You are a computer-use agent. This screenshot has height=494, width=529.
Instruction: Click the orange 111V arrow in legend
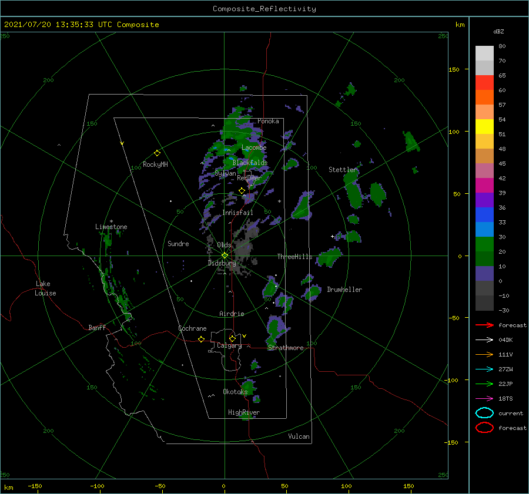pyautogui.click(x=484, y=354)
